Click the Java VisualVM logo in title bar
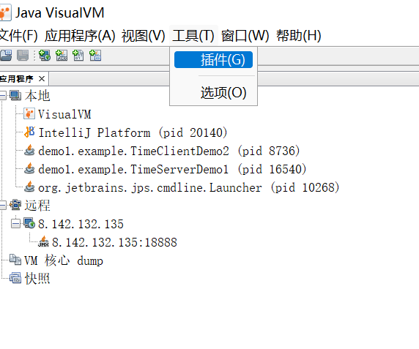419x349 pixels. [x=5, y=12]
